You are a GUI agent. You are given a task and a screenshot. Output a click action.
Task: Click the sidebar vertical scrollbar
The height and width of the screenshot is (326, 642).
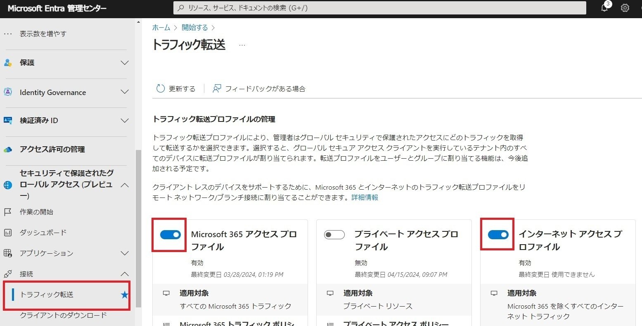(x=138, y=228)
